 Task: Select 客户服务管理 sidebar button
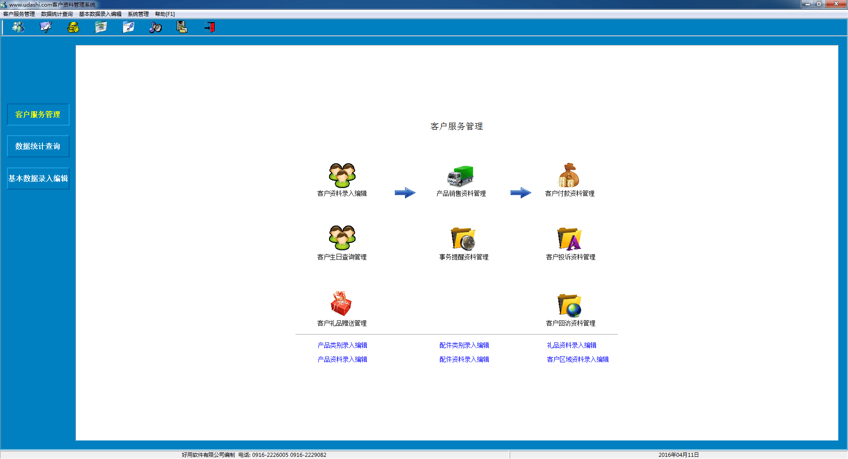coord(38,114)
